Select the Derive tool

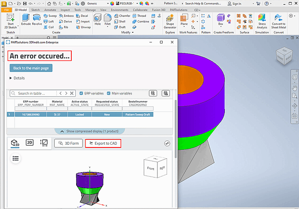(x=65, y=22)
